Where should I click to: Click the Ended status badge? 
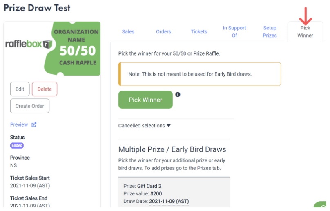17,145
